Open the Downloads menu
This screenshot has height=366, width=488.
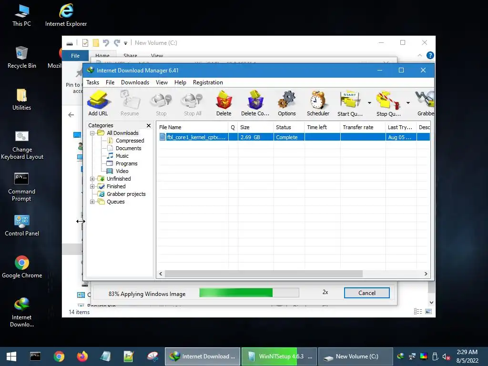(135, 82)
